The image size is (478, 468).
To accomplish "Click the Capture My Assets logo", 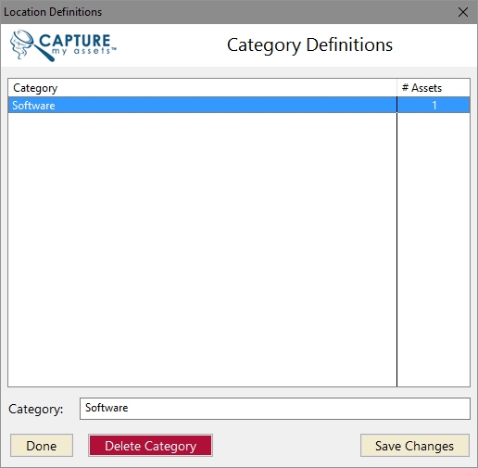I will point(63,45).
